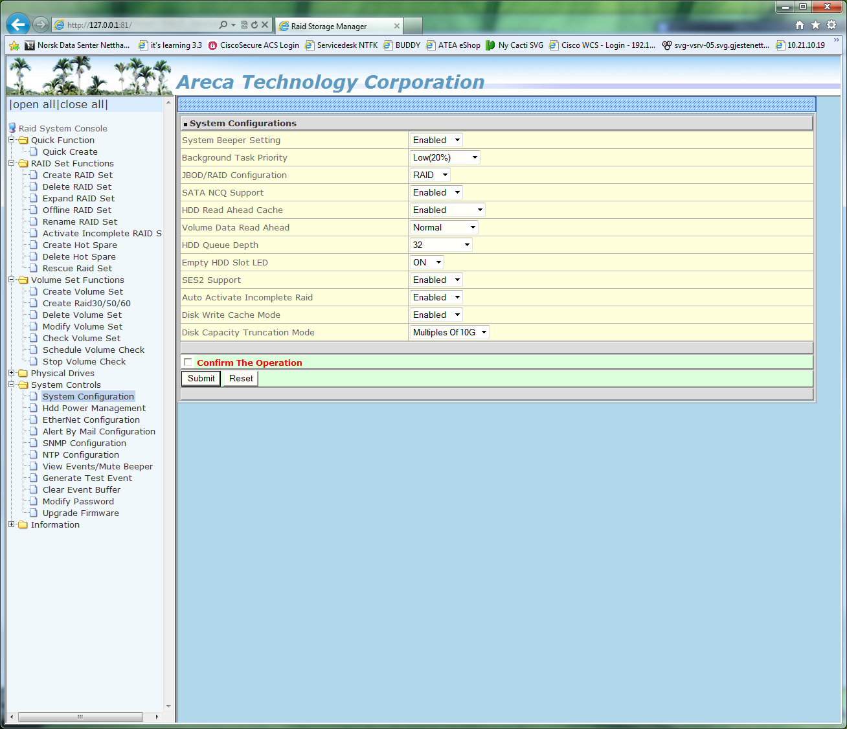
Task: Collapse the RAID Set Functions tree node
Action: tap(12, 163)
